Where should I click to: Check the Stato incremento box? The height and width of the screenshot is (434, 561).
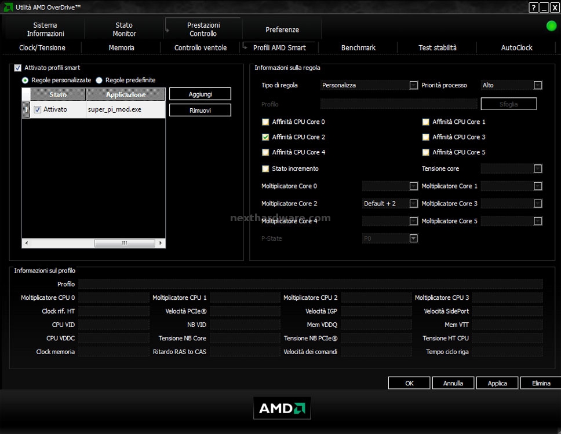click(265, 168)
